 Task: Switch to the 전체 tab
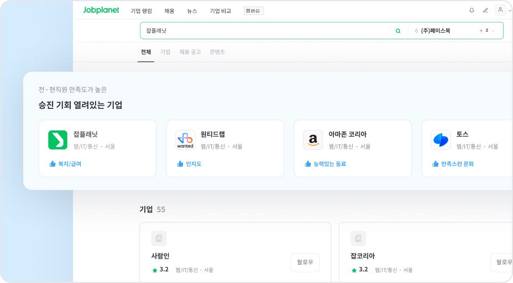tap(146, 52)
